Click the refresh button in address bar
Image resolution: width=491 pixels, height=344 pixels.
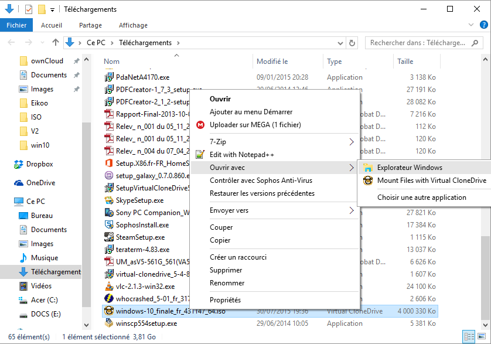click(x=352, y=43)
